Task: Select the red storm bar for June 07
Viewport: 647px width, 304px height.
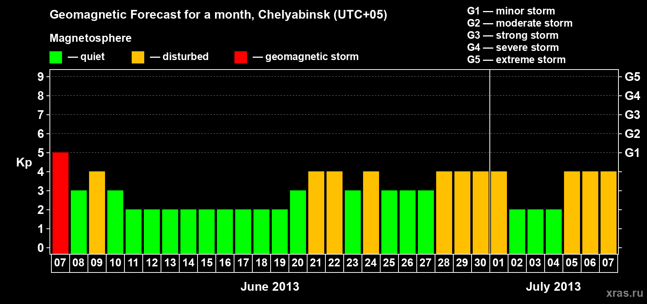Action: (61, 203)
